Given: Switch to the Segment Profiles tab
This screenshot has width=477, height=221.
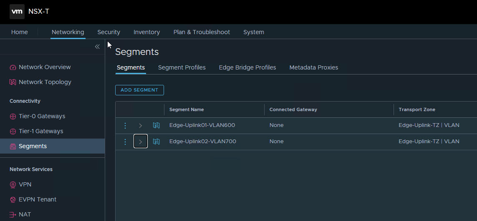Looking at the screenshot, I should (x=182, y=67).
